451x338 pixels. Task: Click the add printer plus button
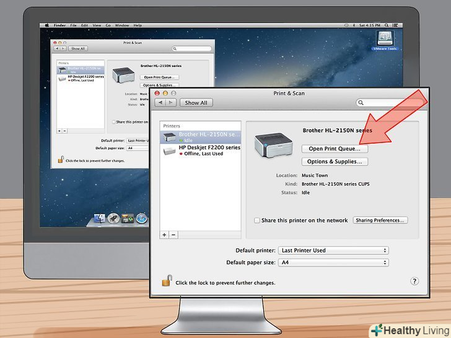(x=164, y=235)
